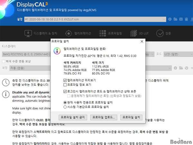Click the open folder icon in header
The width and height of the screenshot is (193, 145).
click(x=175, y=19)
